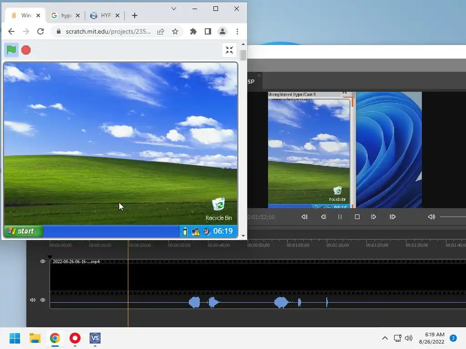
Task: Go back in Chrome browser
Action: tap(11, 31)
